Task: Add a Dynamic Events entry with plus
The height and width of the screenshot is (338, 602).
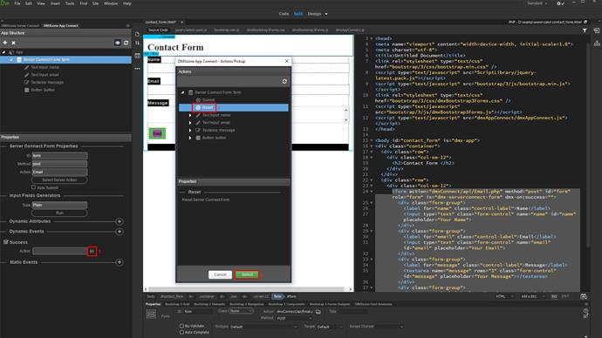Action: pos(120,232)
